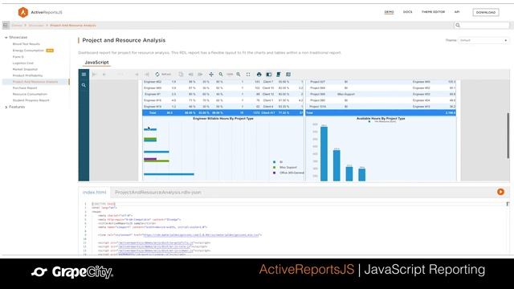Open the zoom percentage dropdown
Image resolution: width=514 pixels, height=289 pixels.
pos(230,75)
